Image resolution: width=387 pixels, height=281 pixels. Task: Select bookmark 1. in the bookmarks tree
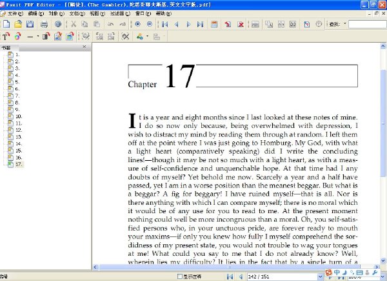[17, 55]
